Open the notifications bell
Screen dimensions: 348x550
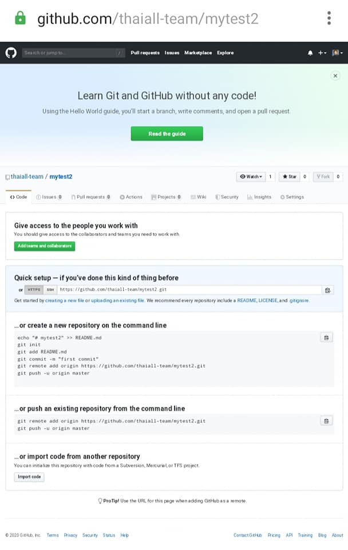pos(310,53)
